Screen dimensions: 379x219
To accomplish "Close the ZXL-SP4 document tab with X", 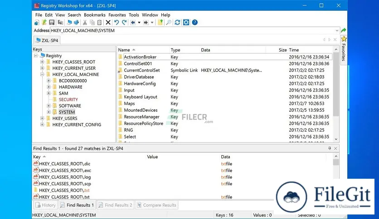I will 335,39.
